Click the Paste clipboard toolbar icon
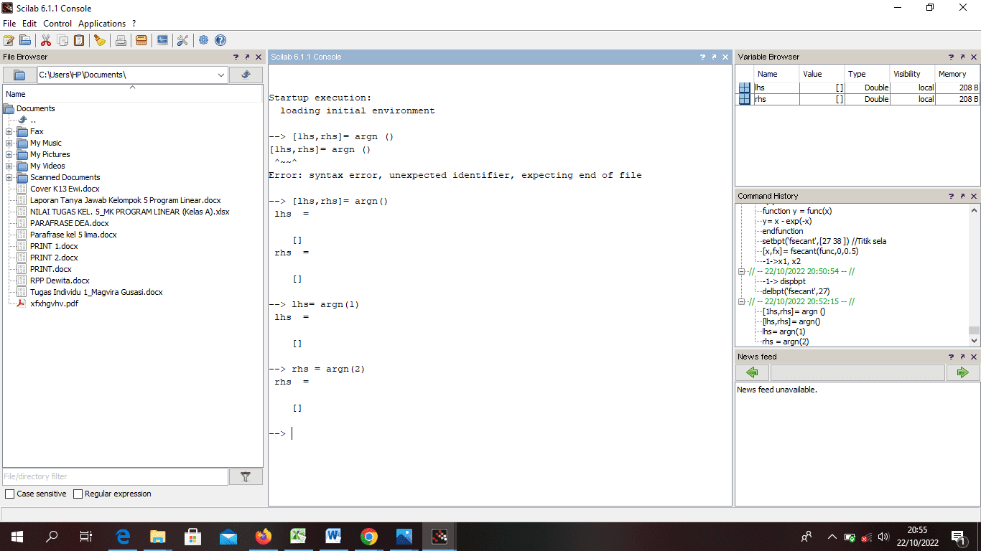The width and height of the screenshot is (981, 551). (79, 40)
